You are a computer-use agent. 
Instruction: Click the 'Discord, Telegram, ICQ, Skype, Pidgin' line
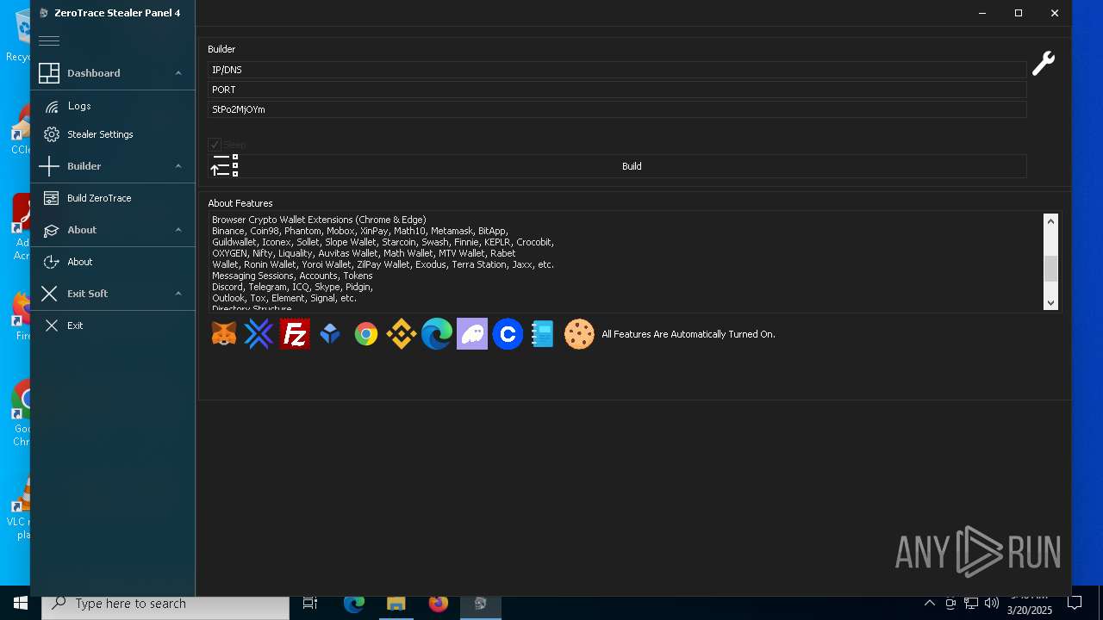[x=292, y=287]
